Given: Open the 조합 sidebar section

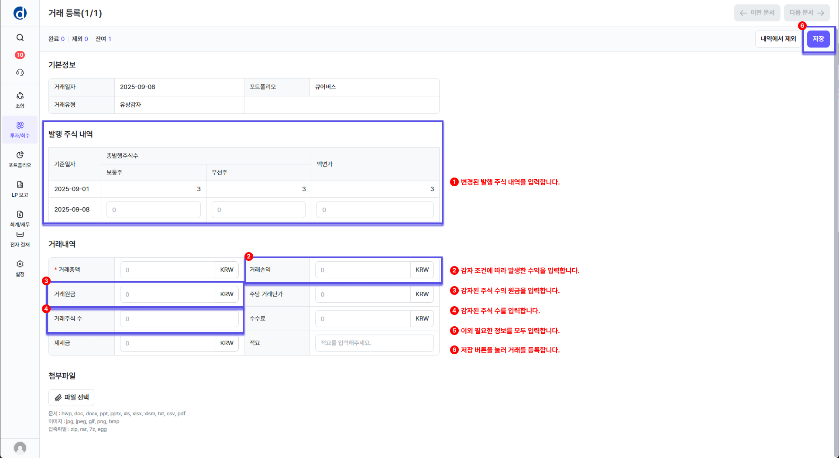Looking at the screenshot, I should point(20,100).
